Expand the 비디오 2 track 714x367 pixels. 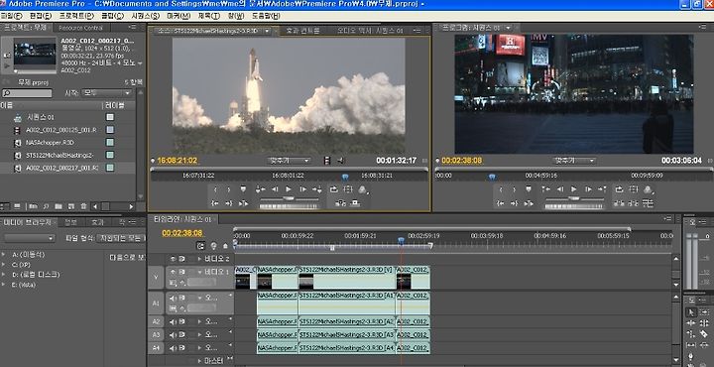pos(200,259)
